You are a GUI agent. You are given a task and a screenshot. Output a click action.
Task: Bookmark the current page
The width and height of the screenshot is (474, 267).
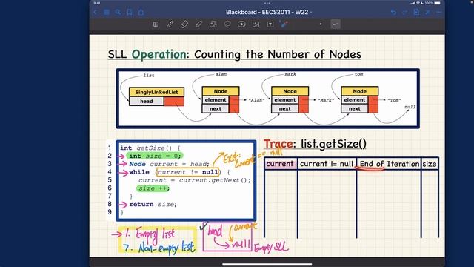click(130, 12)
